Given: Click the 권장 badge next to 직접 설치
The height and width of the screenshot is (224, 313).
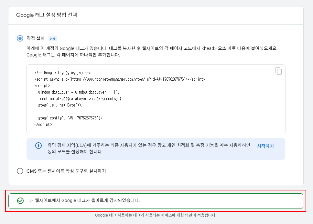Looking at the screenshot, I should point(52,39).
